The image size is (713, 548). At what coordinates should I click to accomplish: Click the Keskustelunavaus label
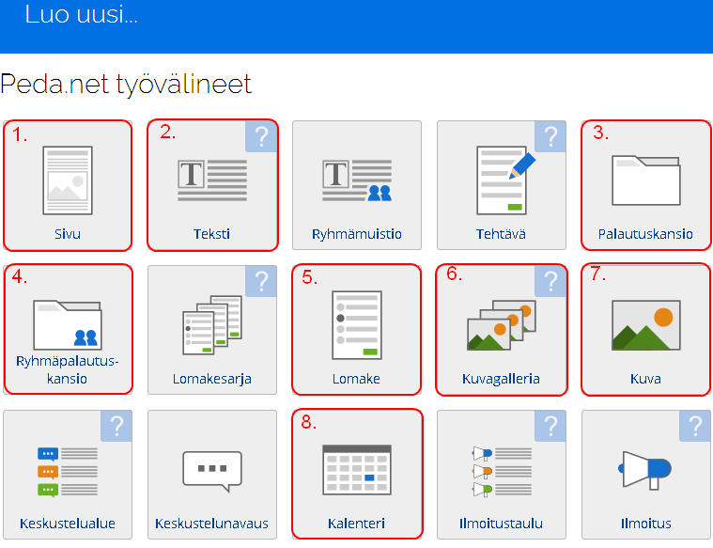click(x=212, y=524)
